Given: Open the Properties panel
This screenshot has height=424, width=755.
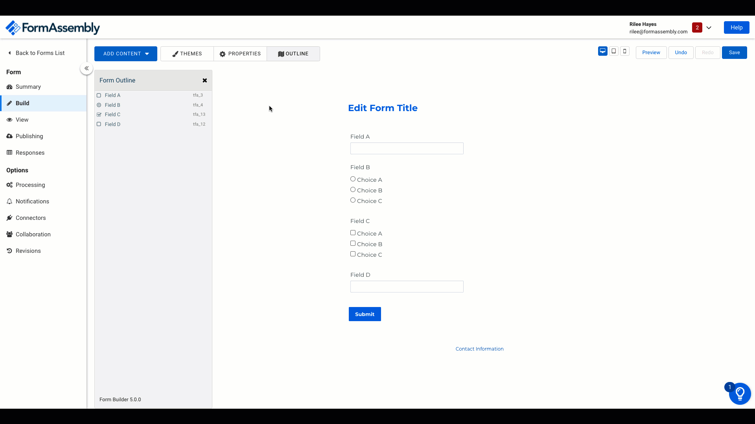Looking at the screenshot, I should [x=240, y=54].
